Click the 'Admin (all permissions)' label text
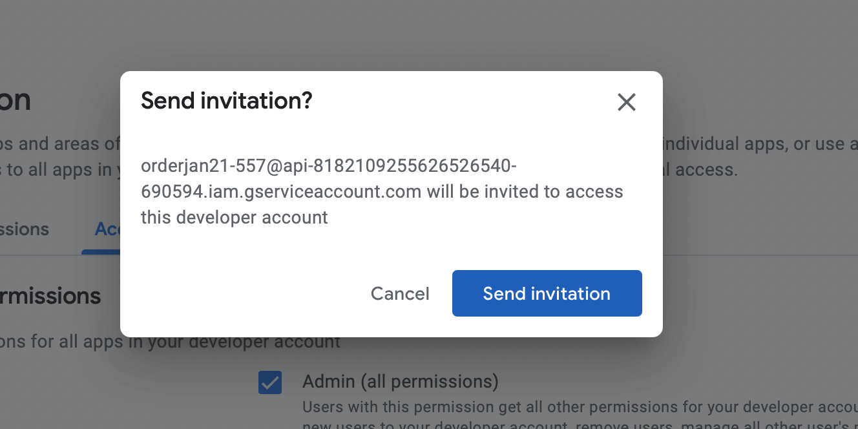 click(x=400, y=381)
